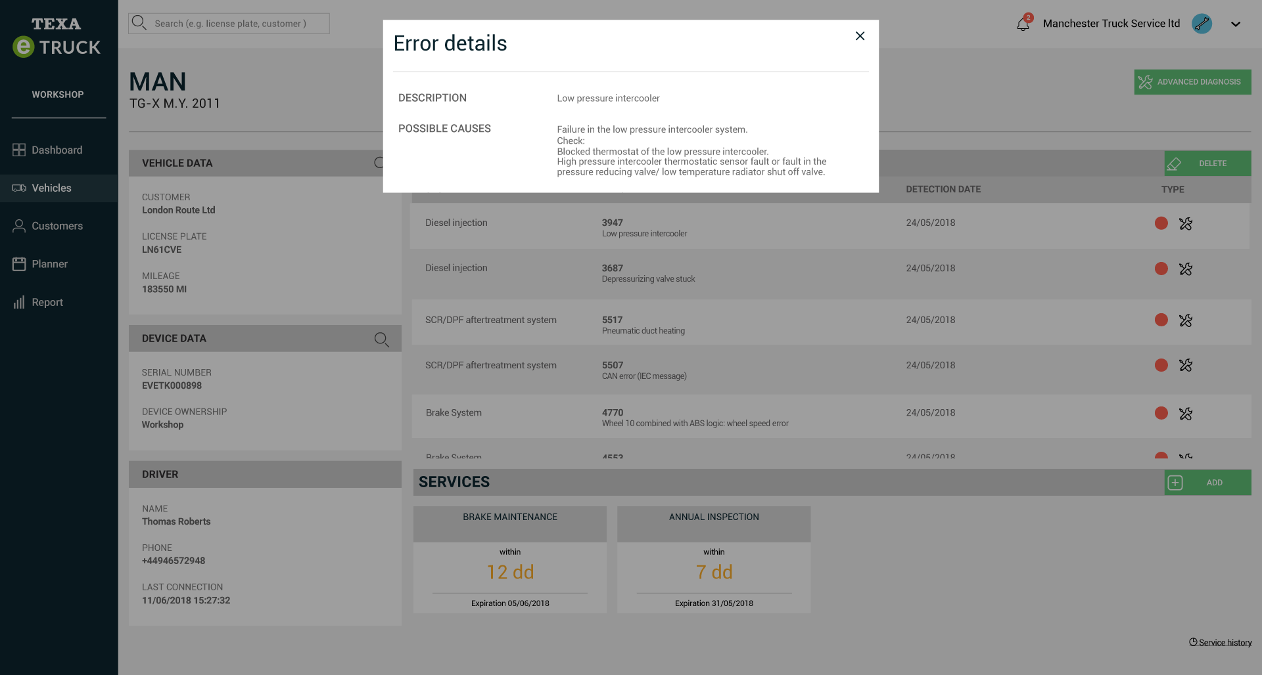
Task: Open Advanced Diagnosis
Action: click(x=1192, y=82)
